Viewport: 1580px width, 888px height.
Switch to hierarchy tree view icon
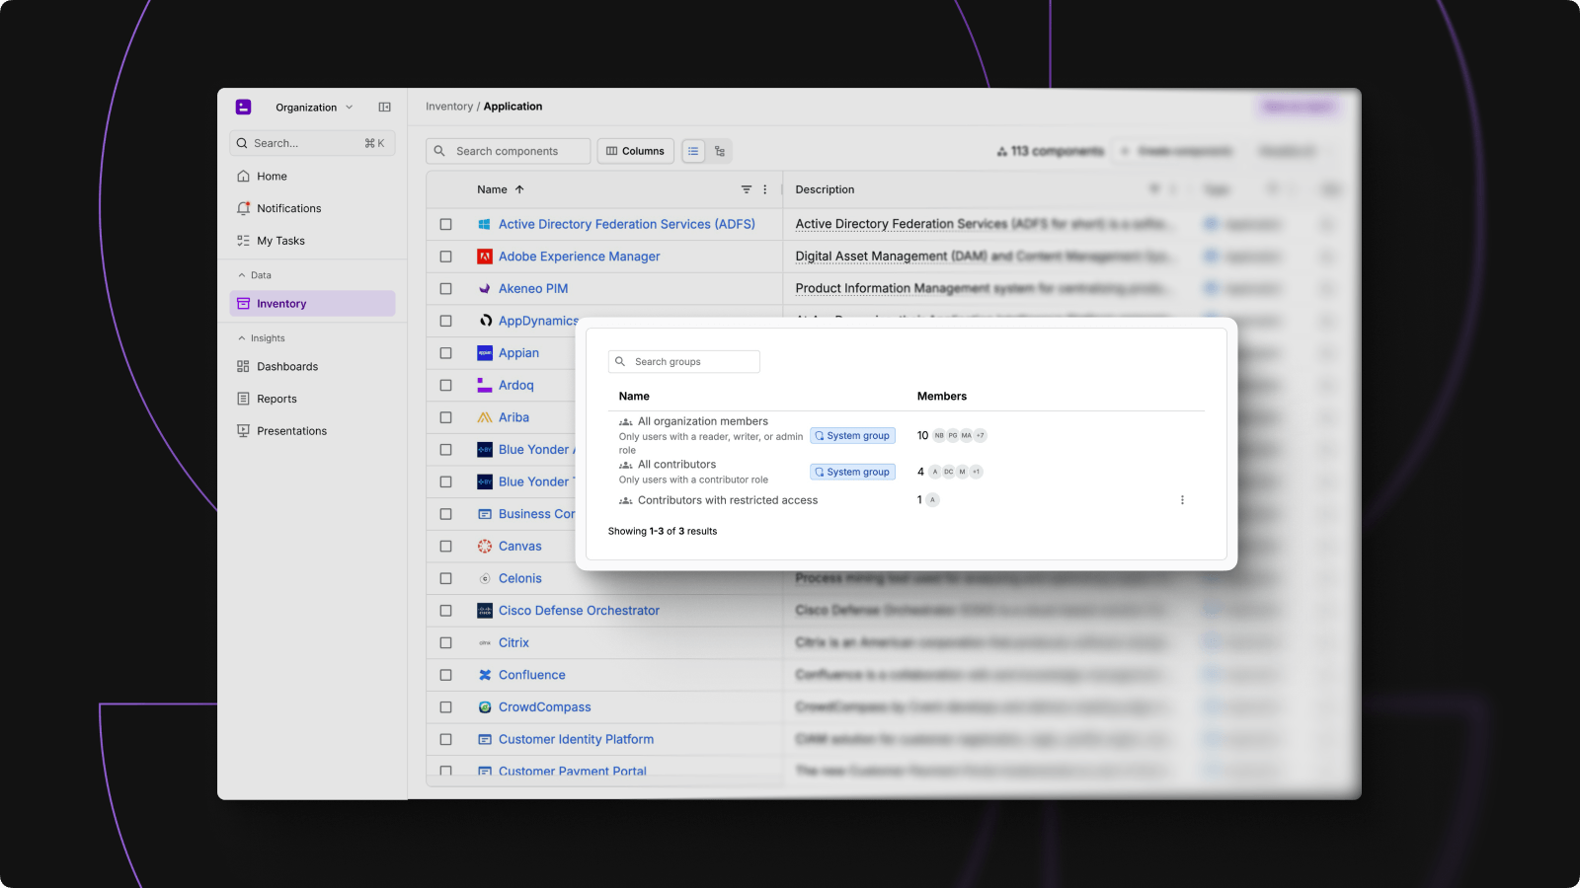click(720, 151)
